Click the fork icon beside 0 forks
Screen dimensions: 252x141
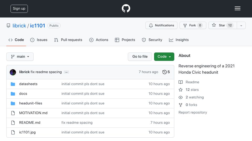(x=181, y=105)
